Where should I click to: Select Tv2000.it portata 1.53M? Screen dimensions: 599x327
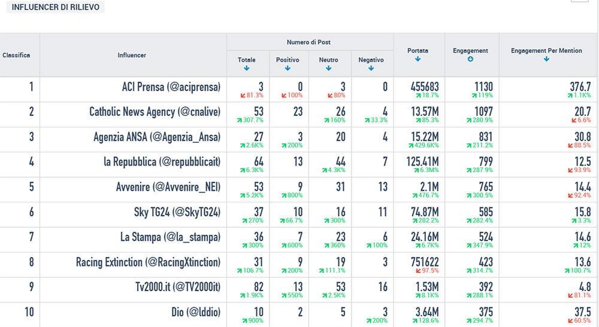(x=427, y=287)
